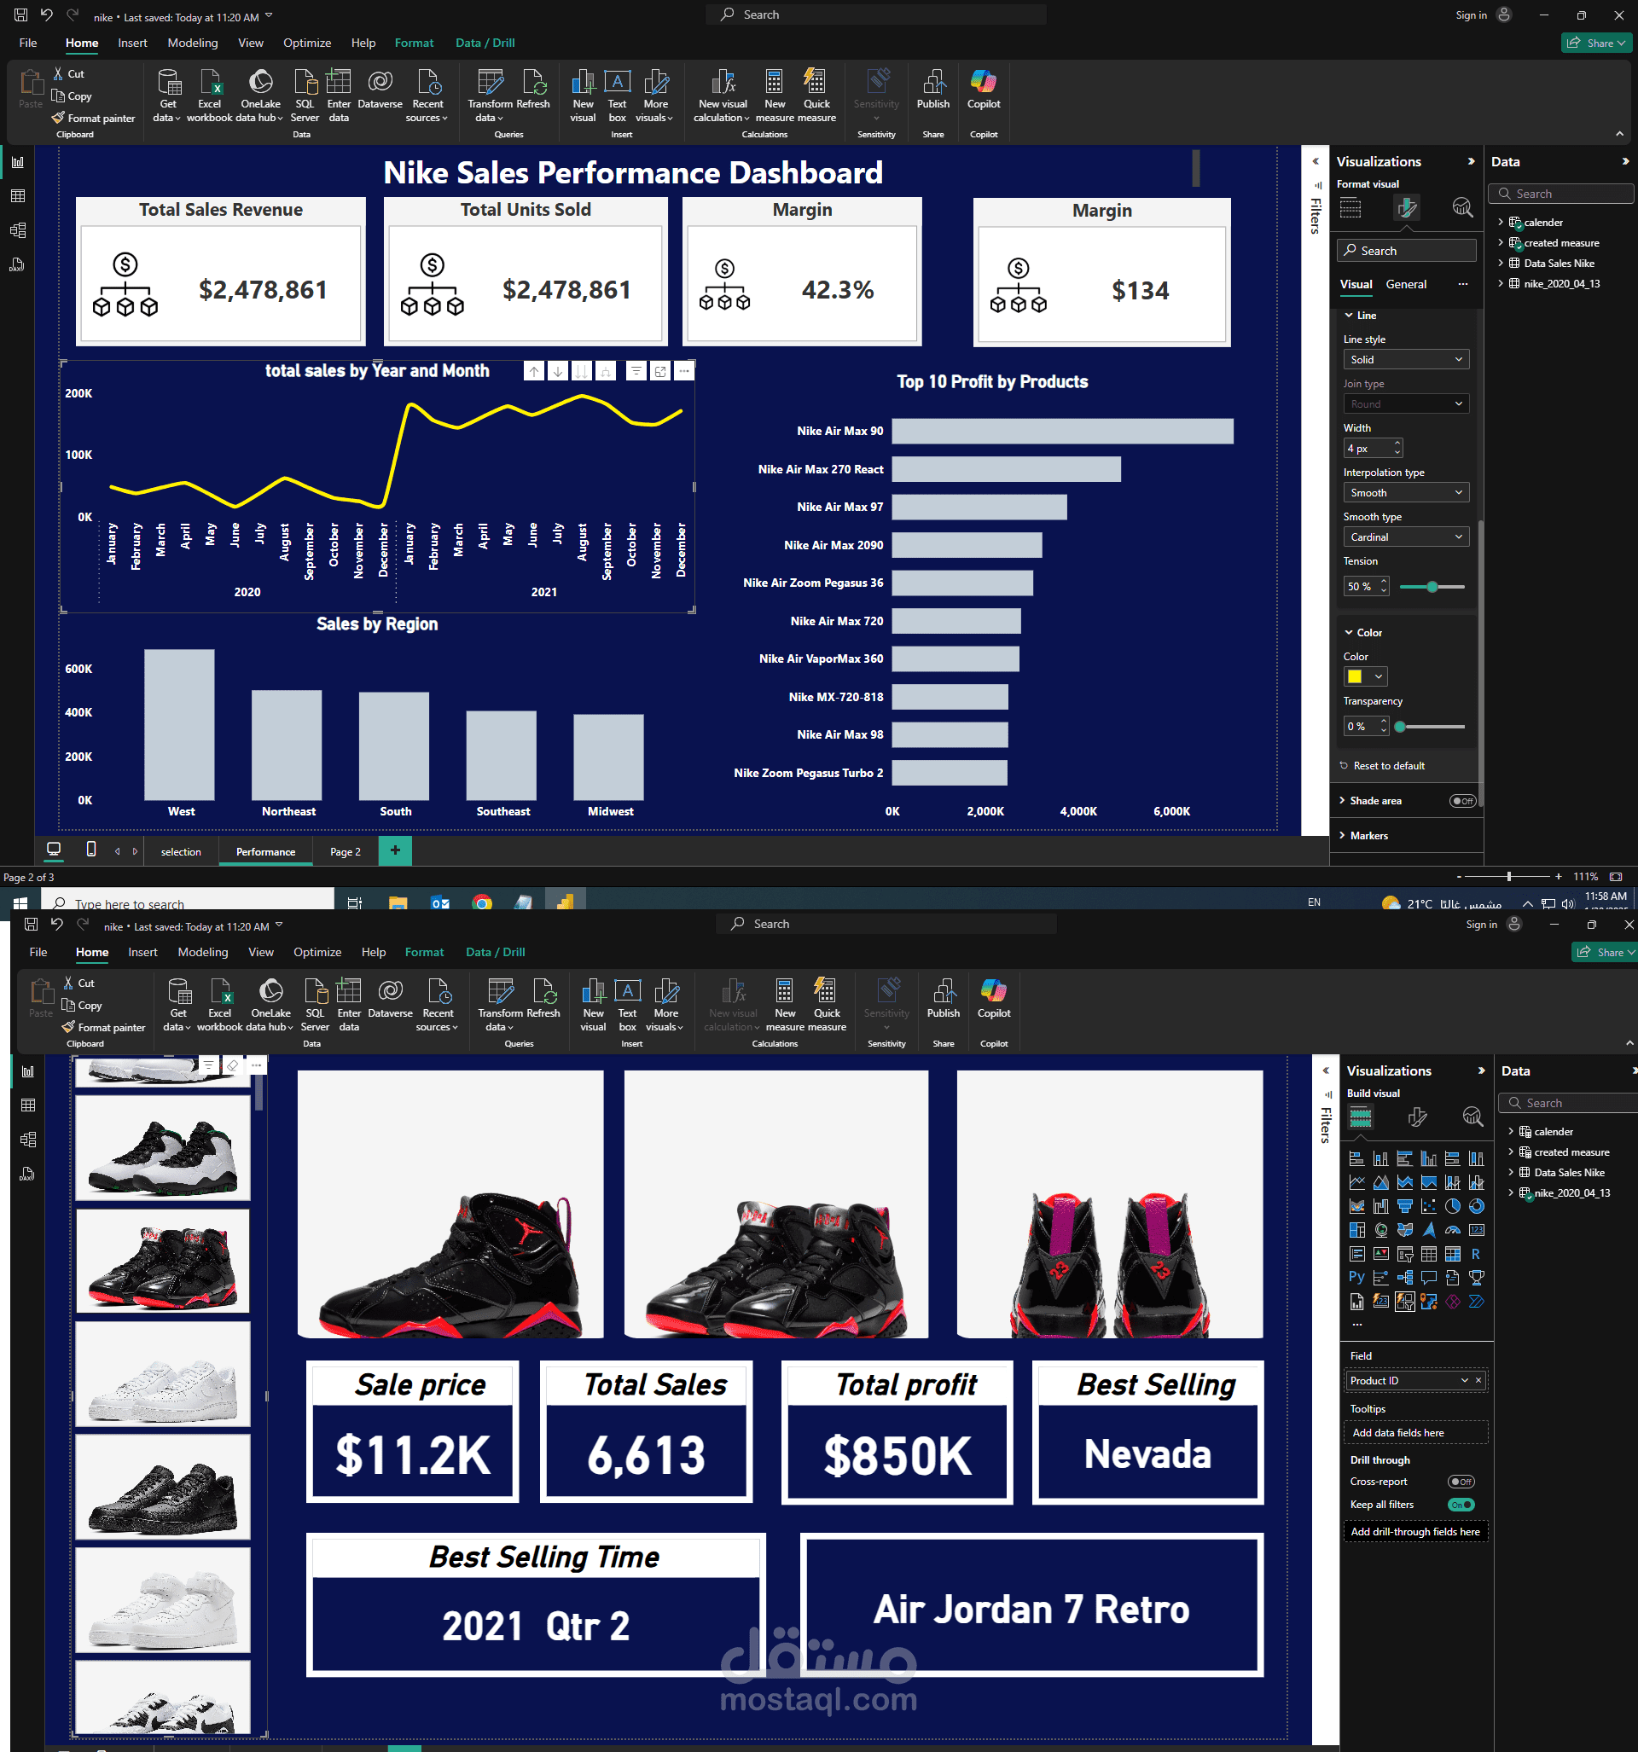
Task: Click Reset to default in upper window
Action: pyautogui.click(x=1382, y=766)
